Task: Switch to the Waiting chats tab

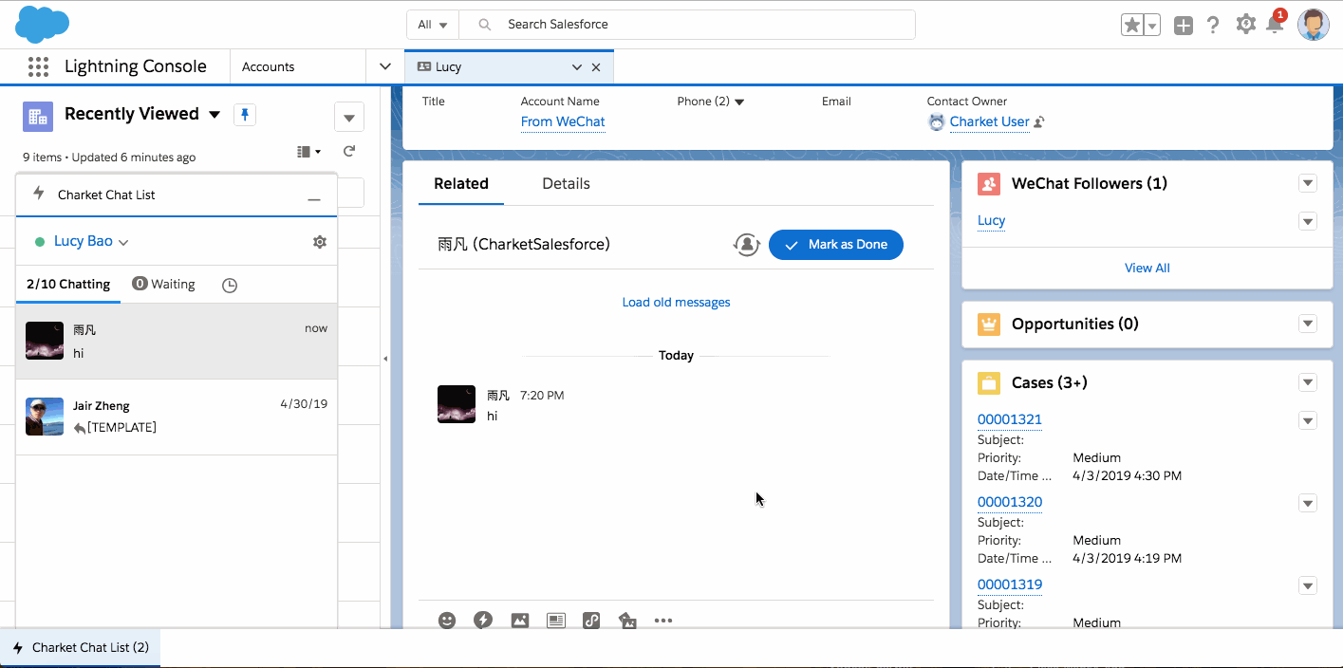Action: (164, 284)
